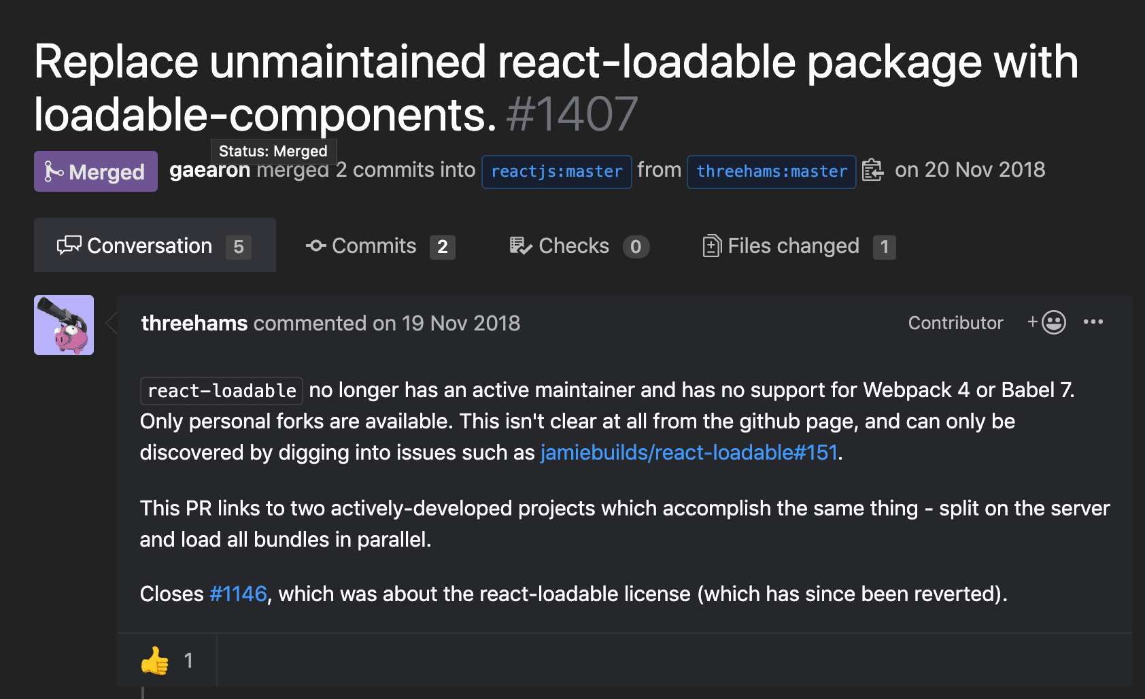Open the linked issue #1146
Screen dimensions: 1145x699
[238, 594]
